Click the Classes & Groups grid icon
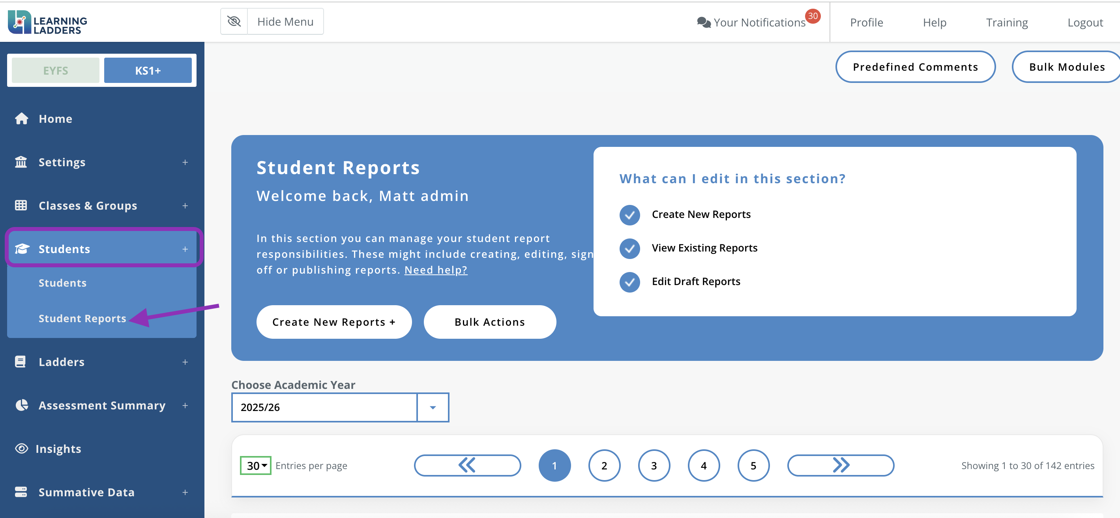The height and width of the screenshot is (518, 1120). click(21, 205)
